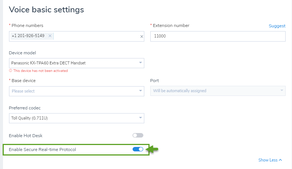Remove the +1 201-926-5149 phone number tag

click(50, 36)
